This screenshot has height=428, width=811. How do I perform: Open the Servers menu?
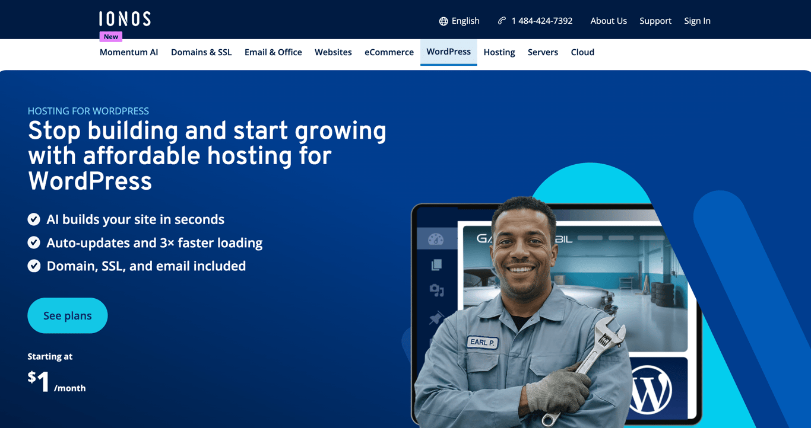[x=543, y=52]
